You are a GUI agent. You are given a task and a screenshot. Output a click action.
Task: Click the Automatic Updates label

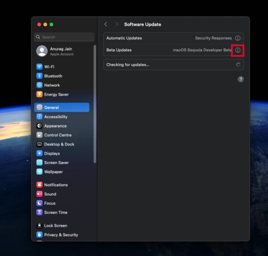124,38
